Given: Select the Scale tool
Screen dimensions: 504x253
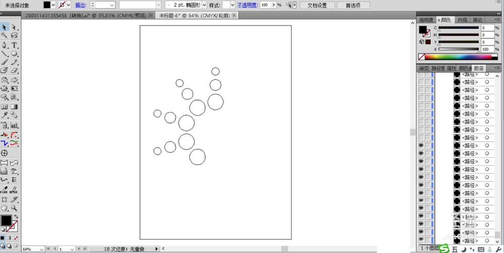Looking at the screenshot, I should pyautogui.click(x=14, y=80).
